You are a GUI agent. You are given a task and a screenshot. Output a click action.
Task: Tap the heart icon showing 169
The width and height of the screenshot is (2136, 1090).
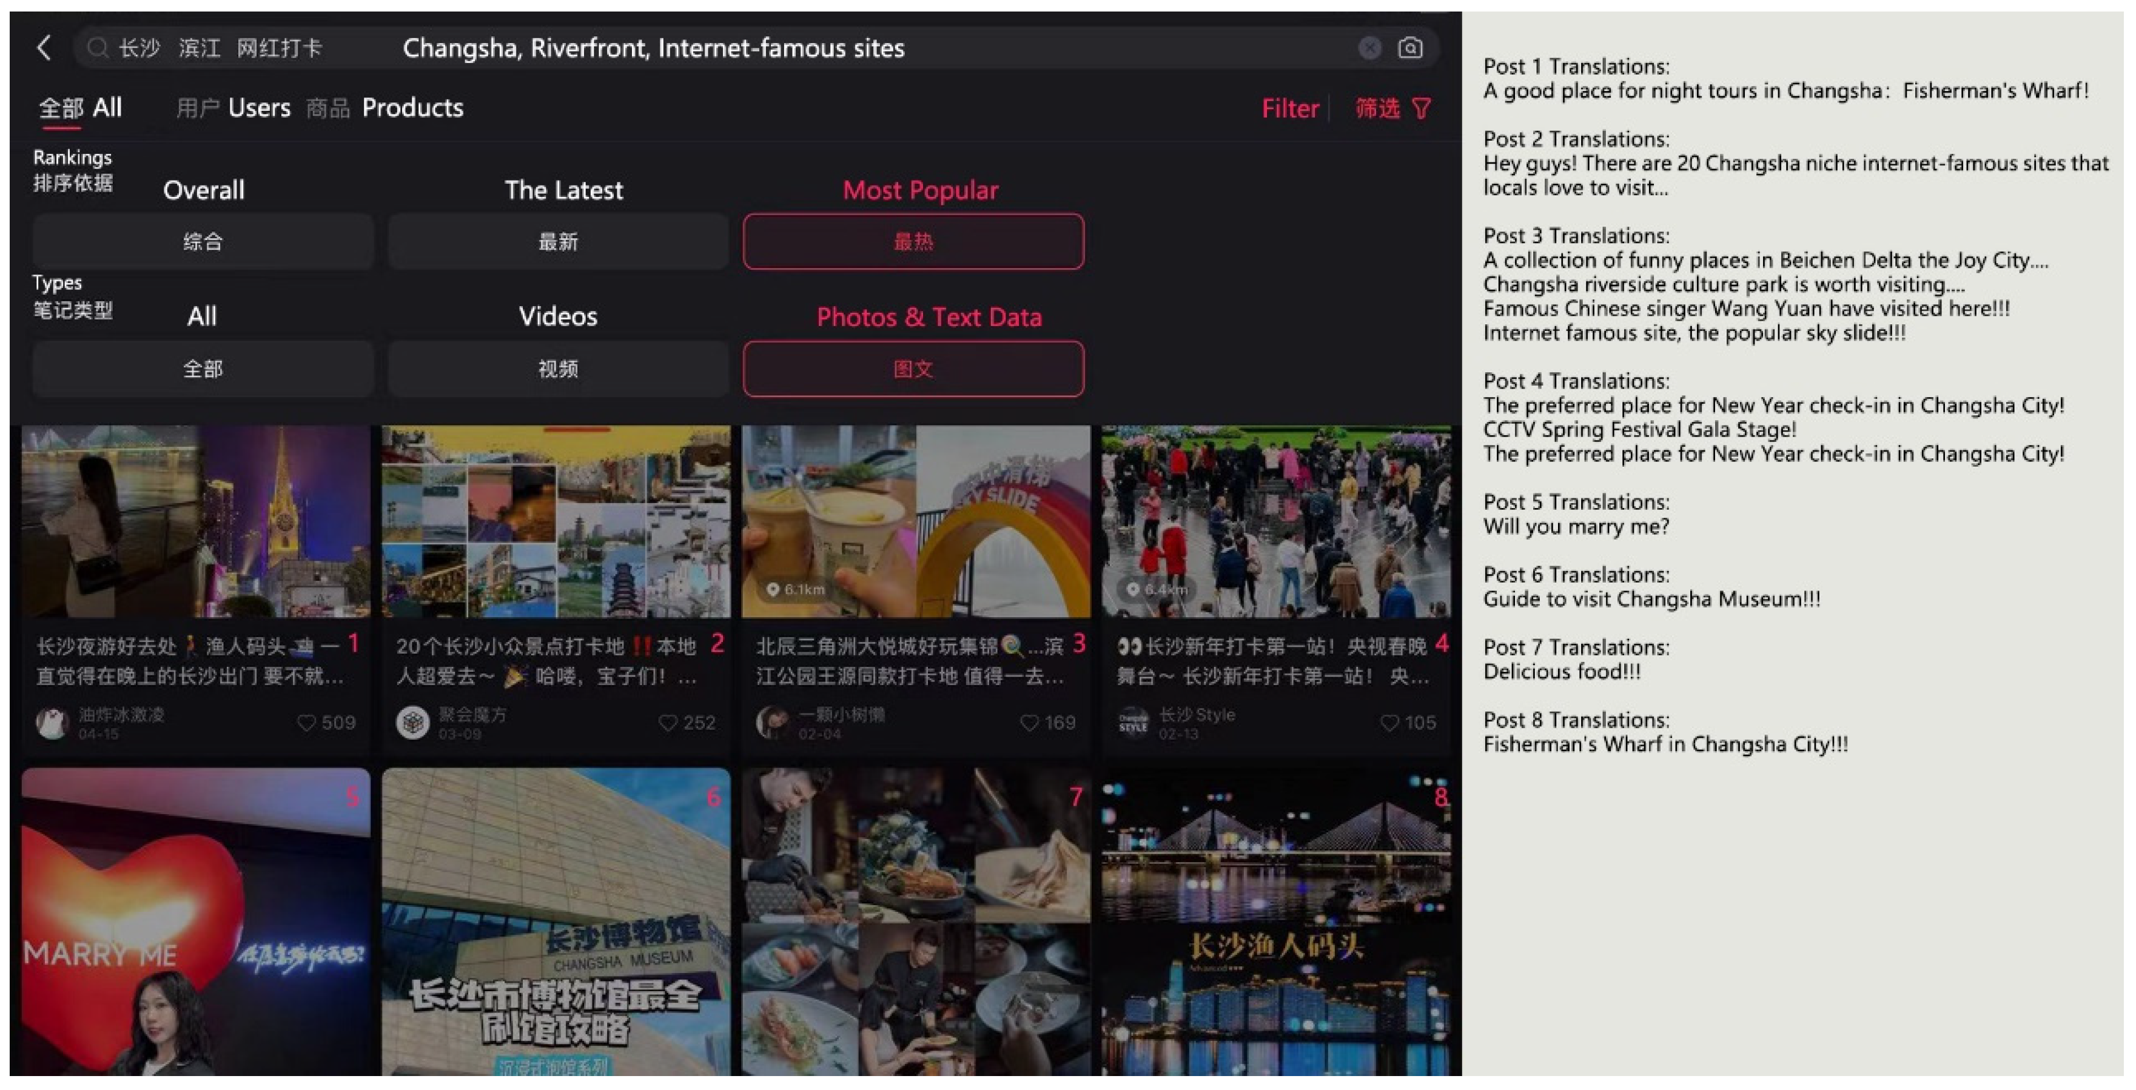point(1029,723)
